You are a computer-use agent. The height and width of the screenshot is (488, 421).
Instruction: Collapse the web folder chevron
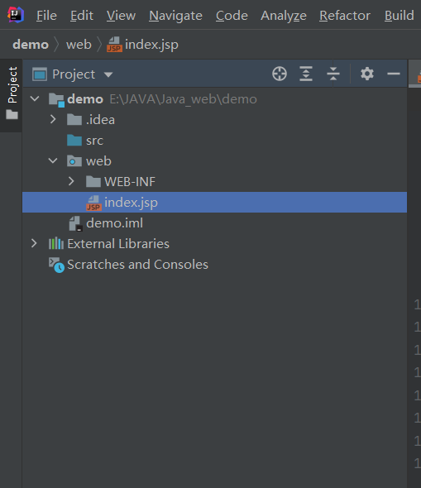[x=53, y=161]
